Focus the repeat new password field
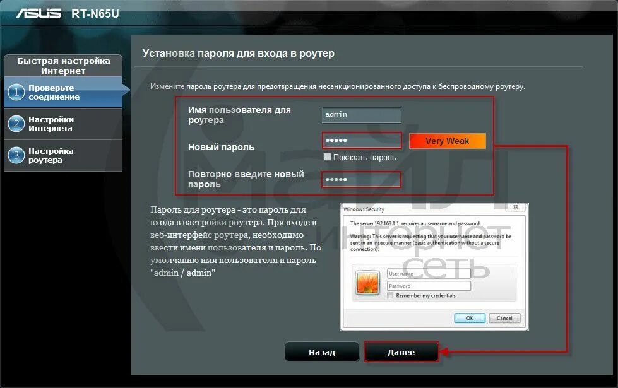This screenshot has height=388, width=618. [362, 179]
